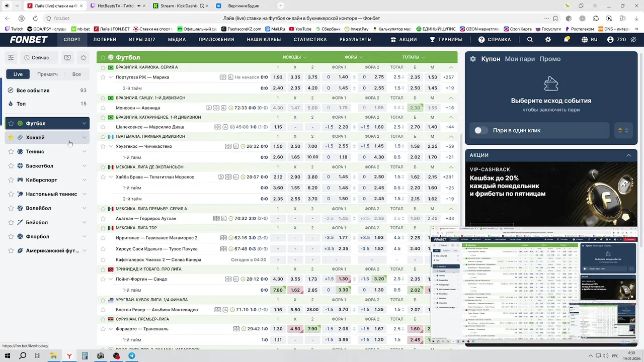Screen dimensions: 644x362
Task: Select odds 4.30 for Пойнт-Фортин win
Action: coord(278,279)
